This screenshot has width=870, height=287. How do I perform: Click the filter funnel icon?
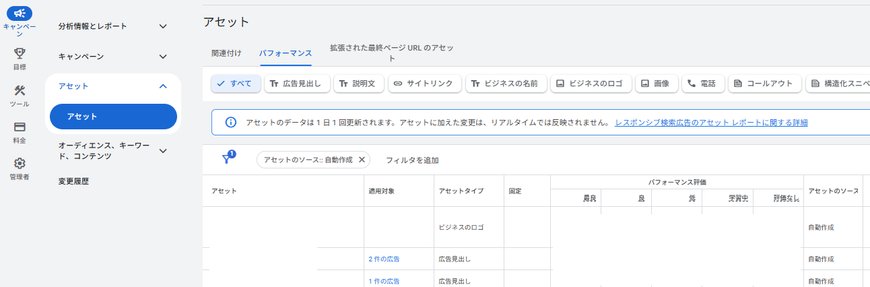[227, 159]
